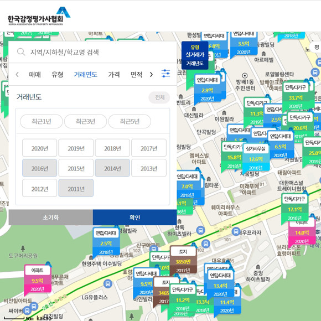This screenshot has width=321, height=321.
Task: Switch to the 유형 tab
Action: point(57,75)
